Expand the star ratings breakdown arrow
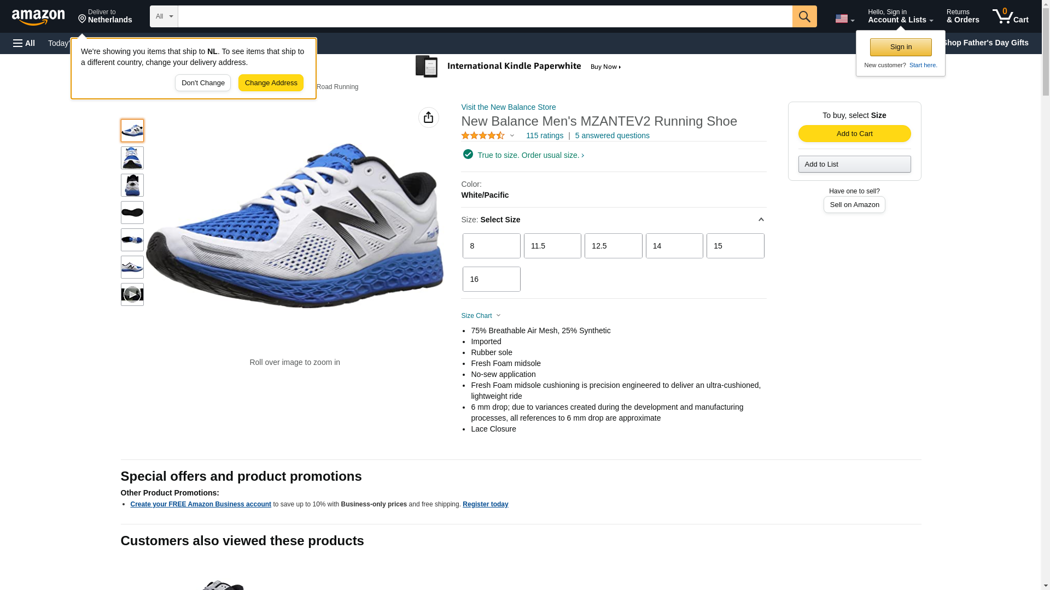This screenshot has height=590, width=1050. click(512, 135)
